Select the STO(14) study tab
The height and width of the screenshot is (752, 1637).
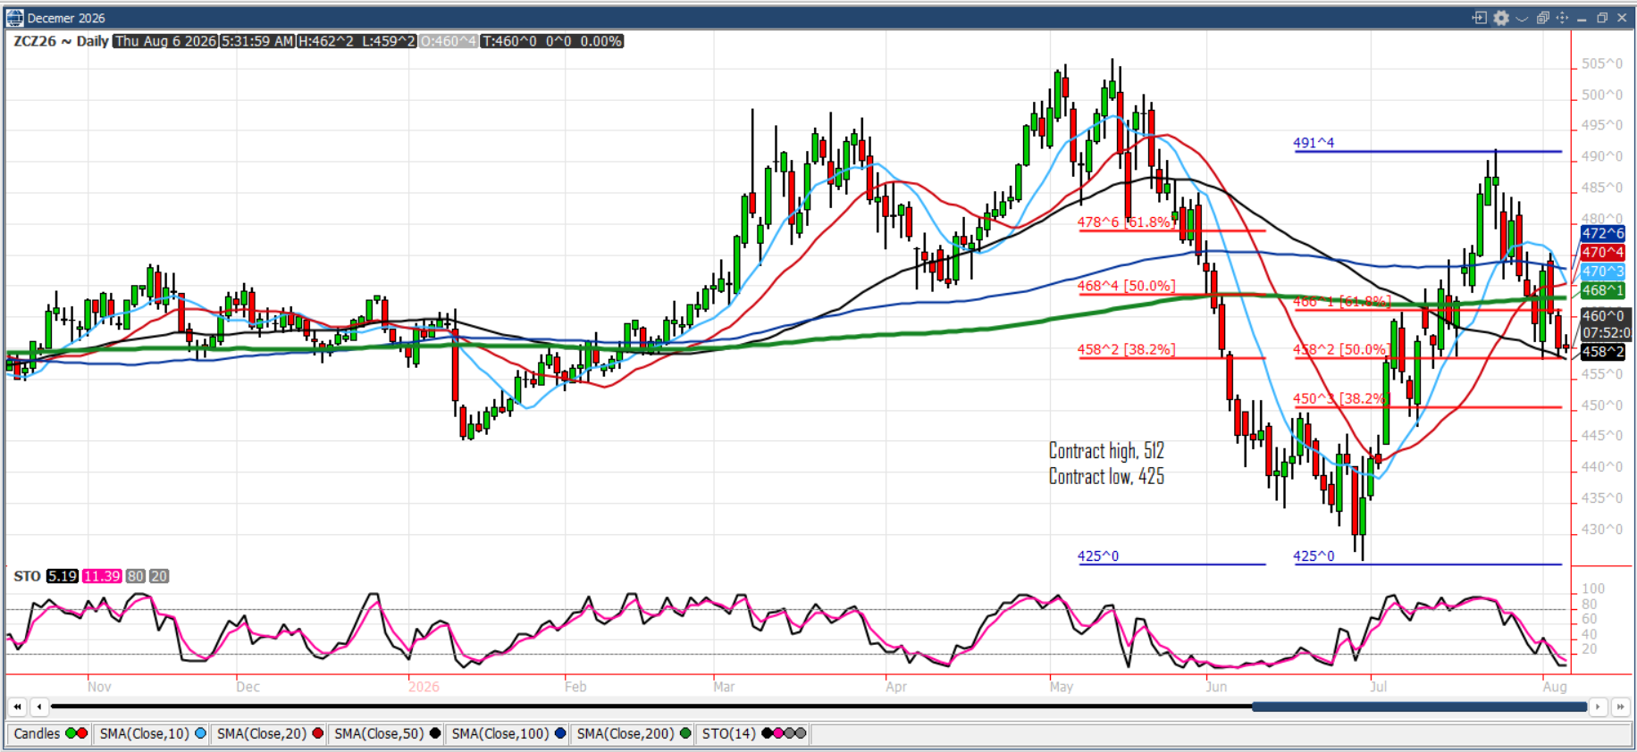(754, 733)
